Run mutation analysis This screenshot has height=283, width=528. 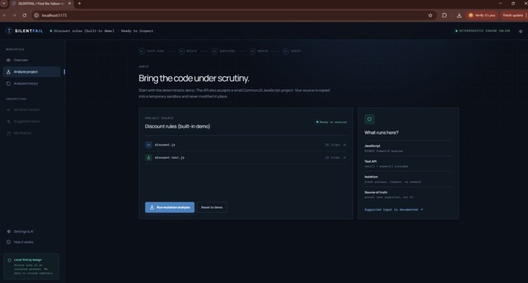[x=170, y=207]
